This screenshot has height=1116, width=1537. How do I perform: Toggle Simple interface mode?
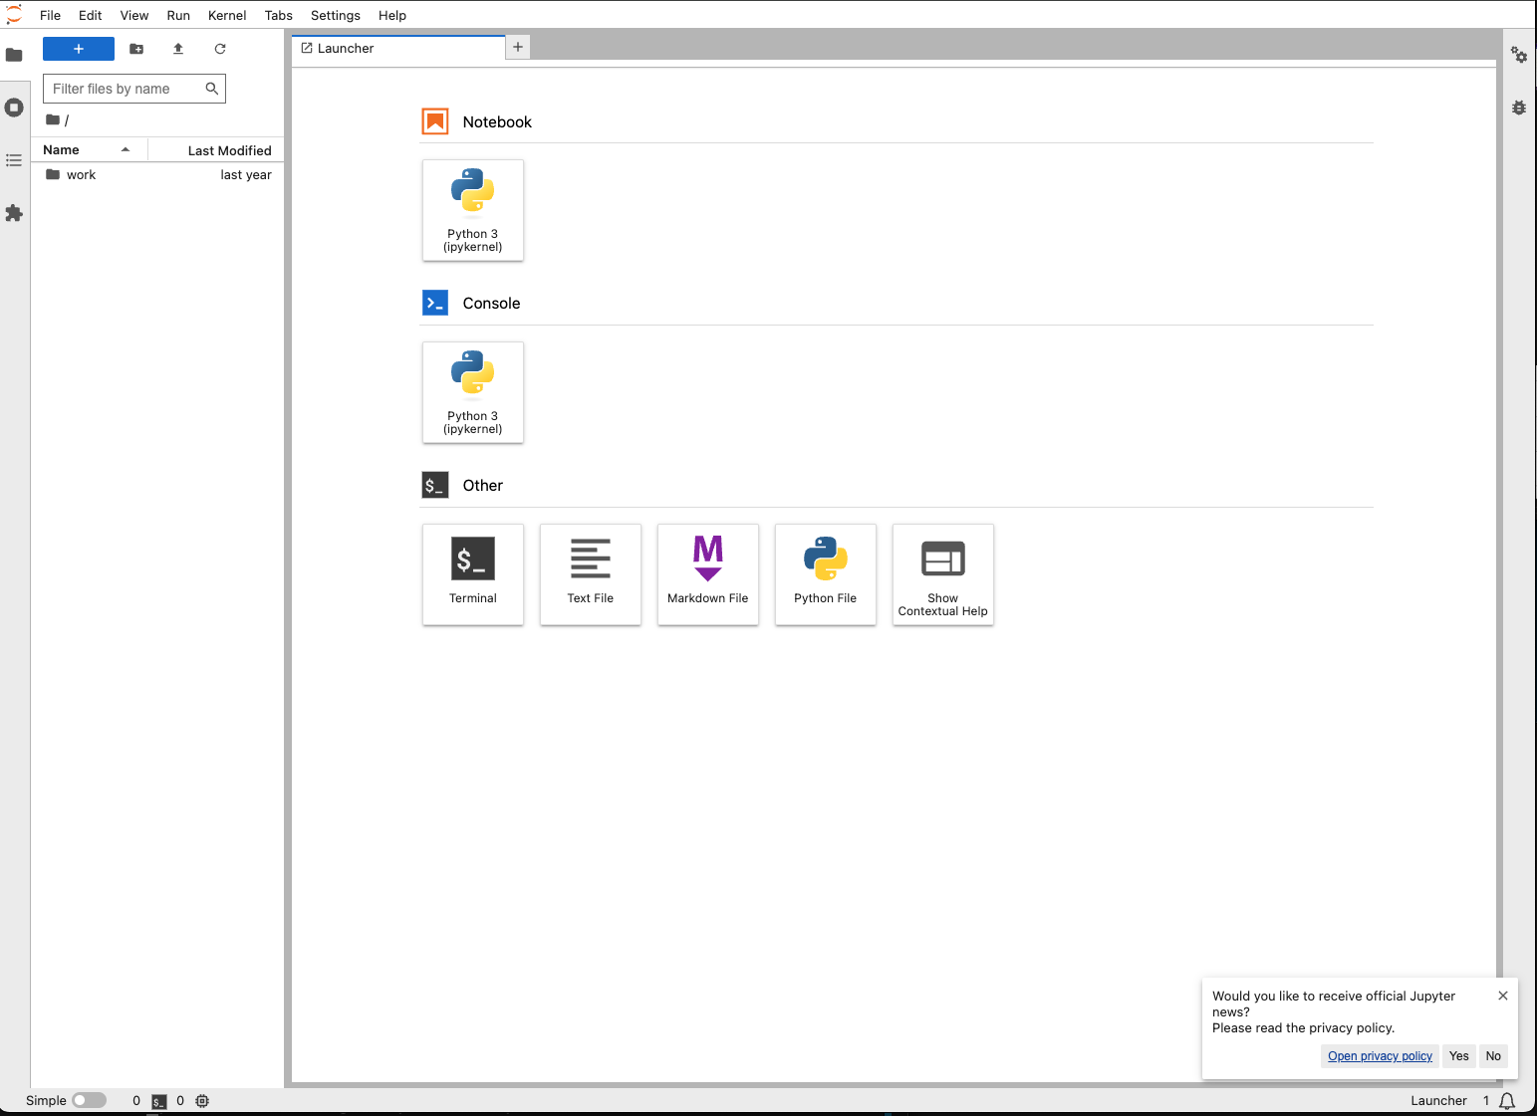[x=89, y=1100]
